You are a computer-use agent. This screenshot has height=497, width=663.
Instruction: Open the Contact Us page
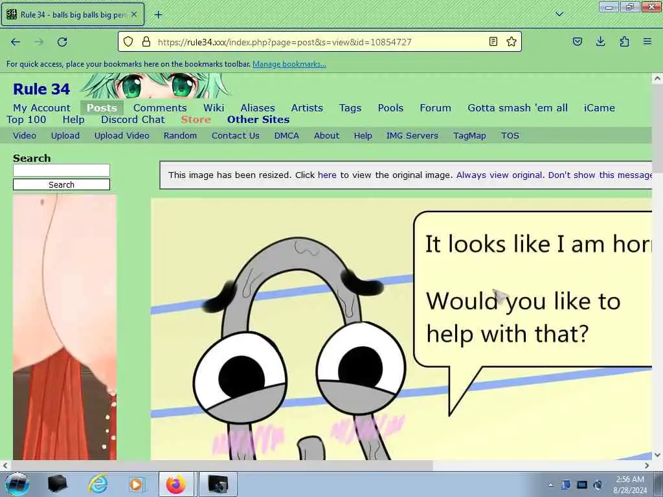click(236, 136)
